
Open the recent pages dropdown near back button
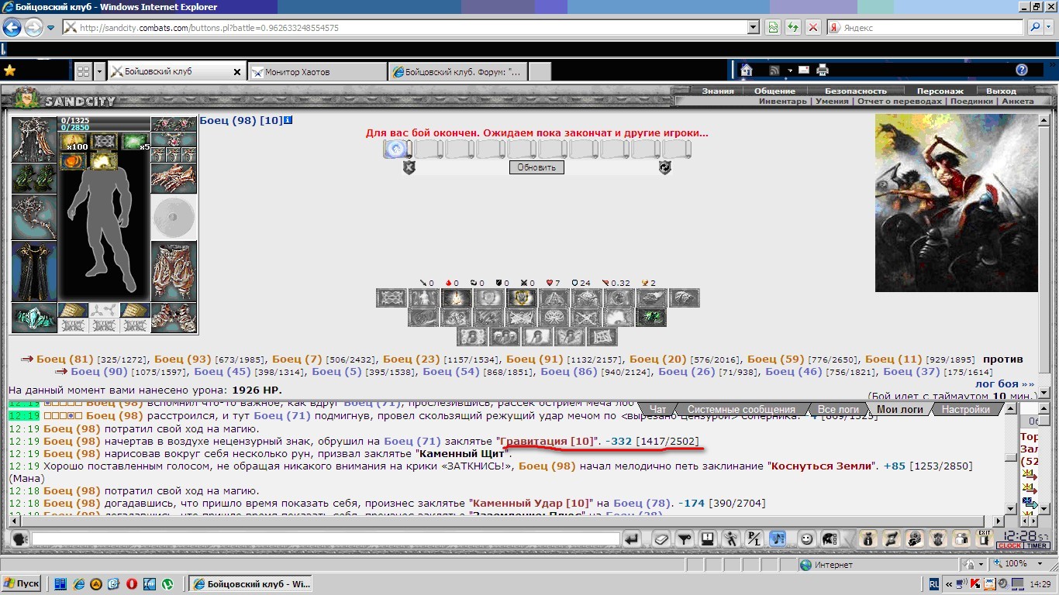coord(51,28)
